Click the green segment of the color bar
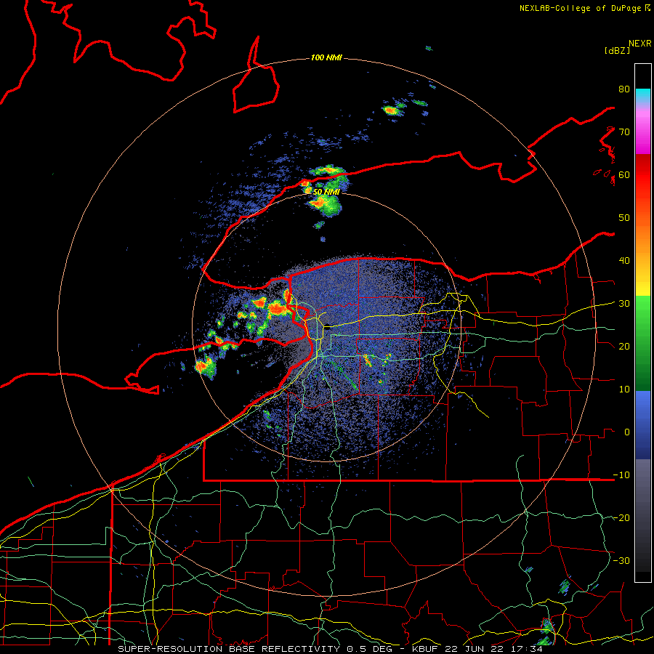This screenshot has width=654, height=654. point(643,343)
